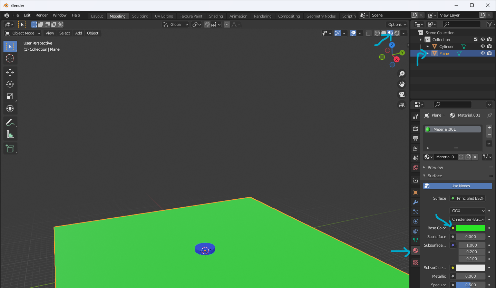
Task: Open the Render menu
Action: (41, 15)
